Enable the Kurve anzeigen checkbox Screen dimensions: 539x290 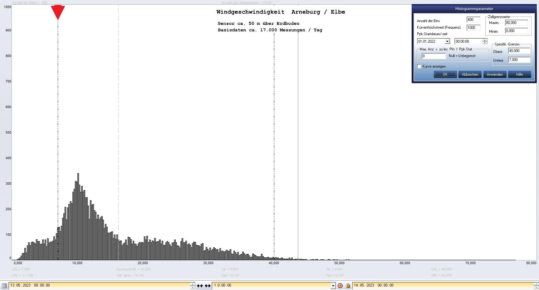[419, 66]
